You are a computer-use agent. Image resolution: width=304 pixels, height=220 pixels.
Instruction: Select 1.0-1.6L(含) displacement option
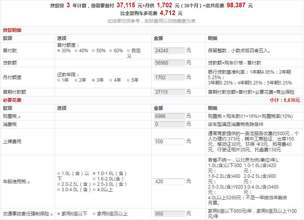[x=94, y=174]
